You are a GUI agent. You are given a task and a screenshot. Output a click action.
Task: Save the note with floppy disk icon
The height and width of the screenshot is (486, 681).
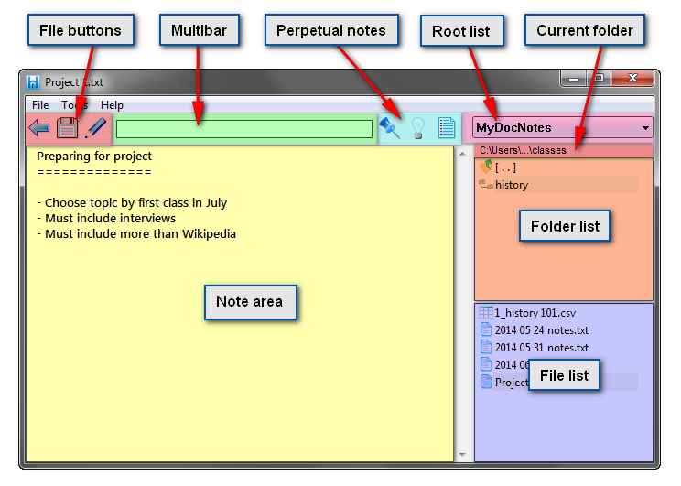click(x=68, y=128)
